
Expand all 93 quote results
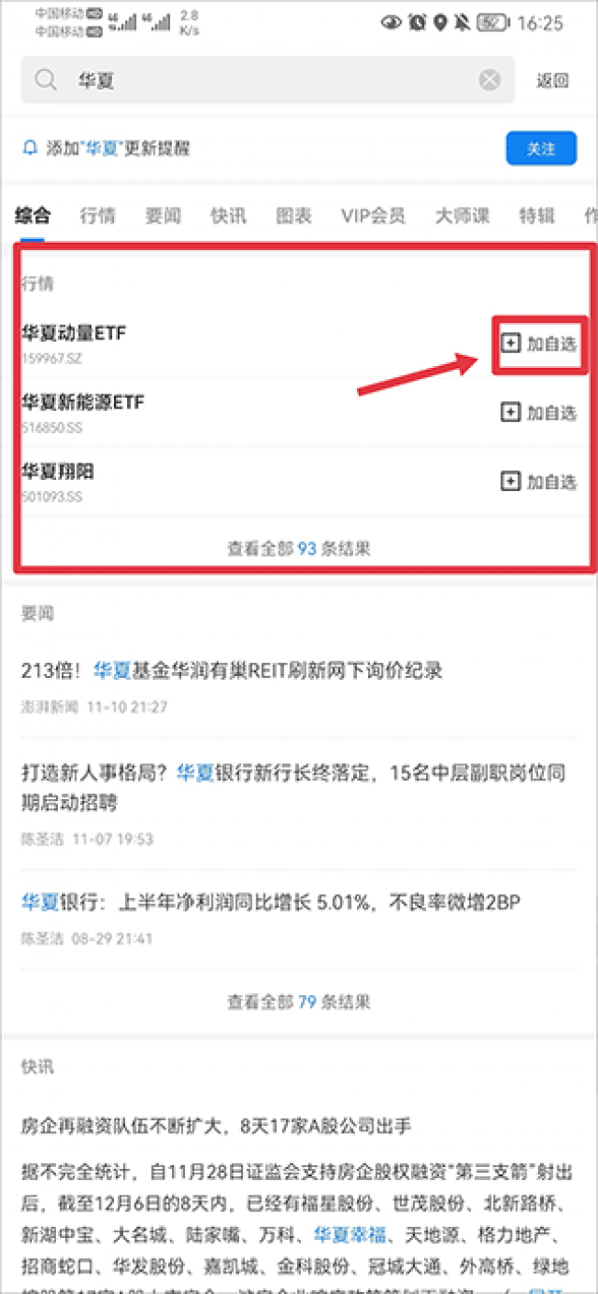point(299,548)
